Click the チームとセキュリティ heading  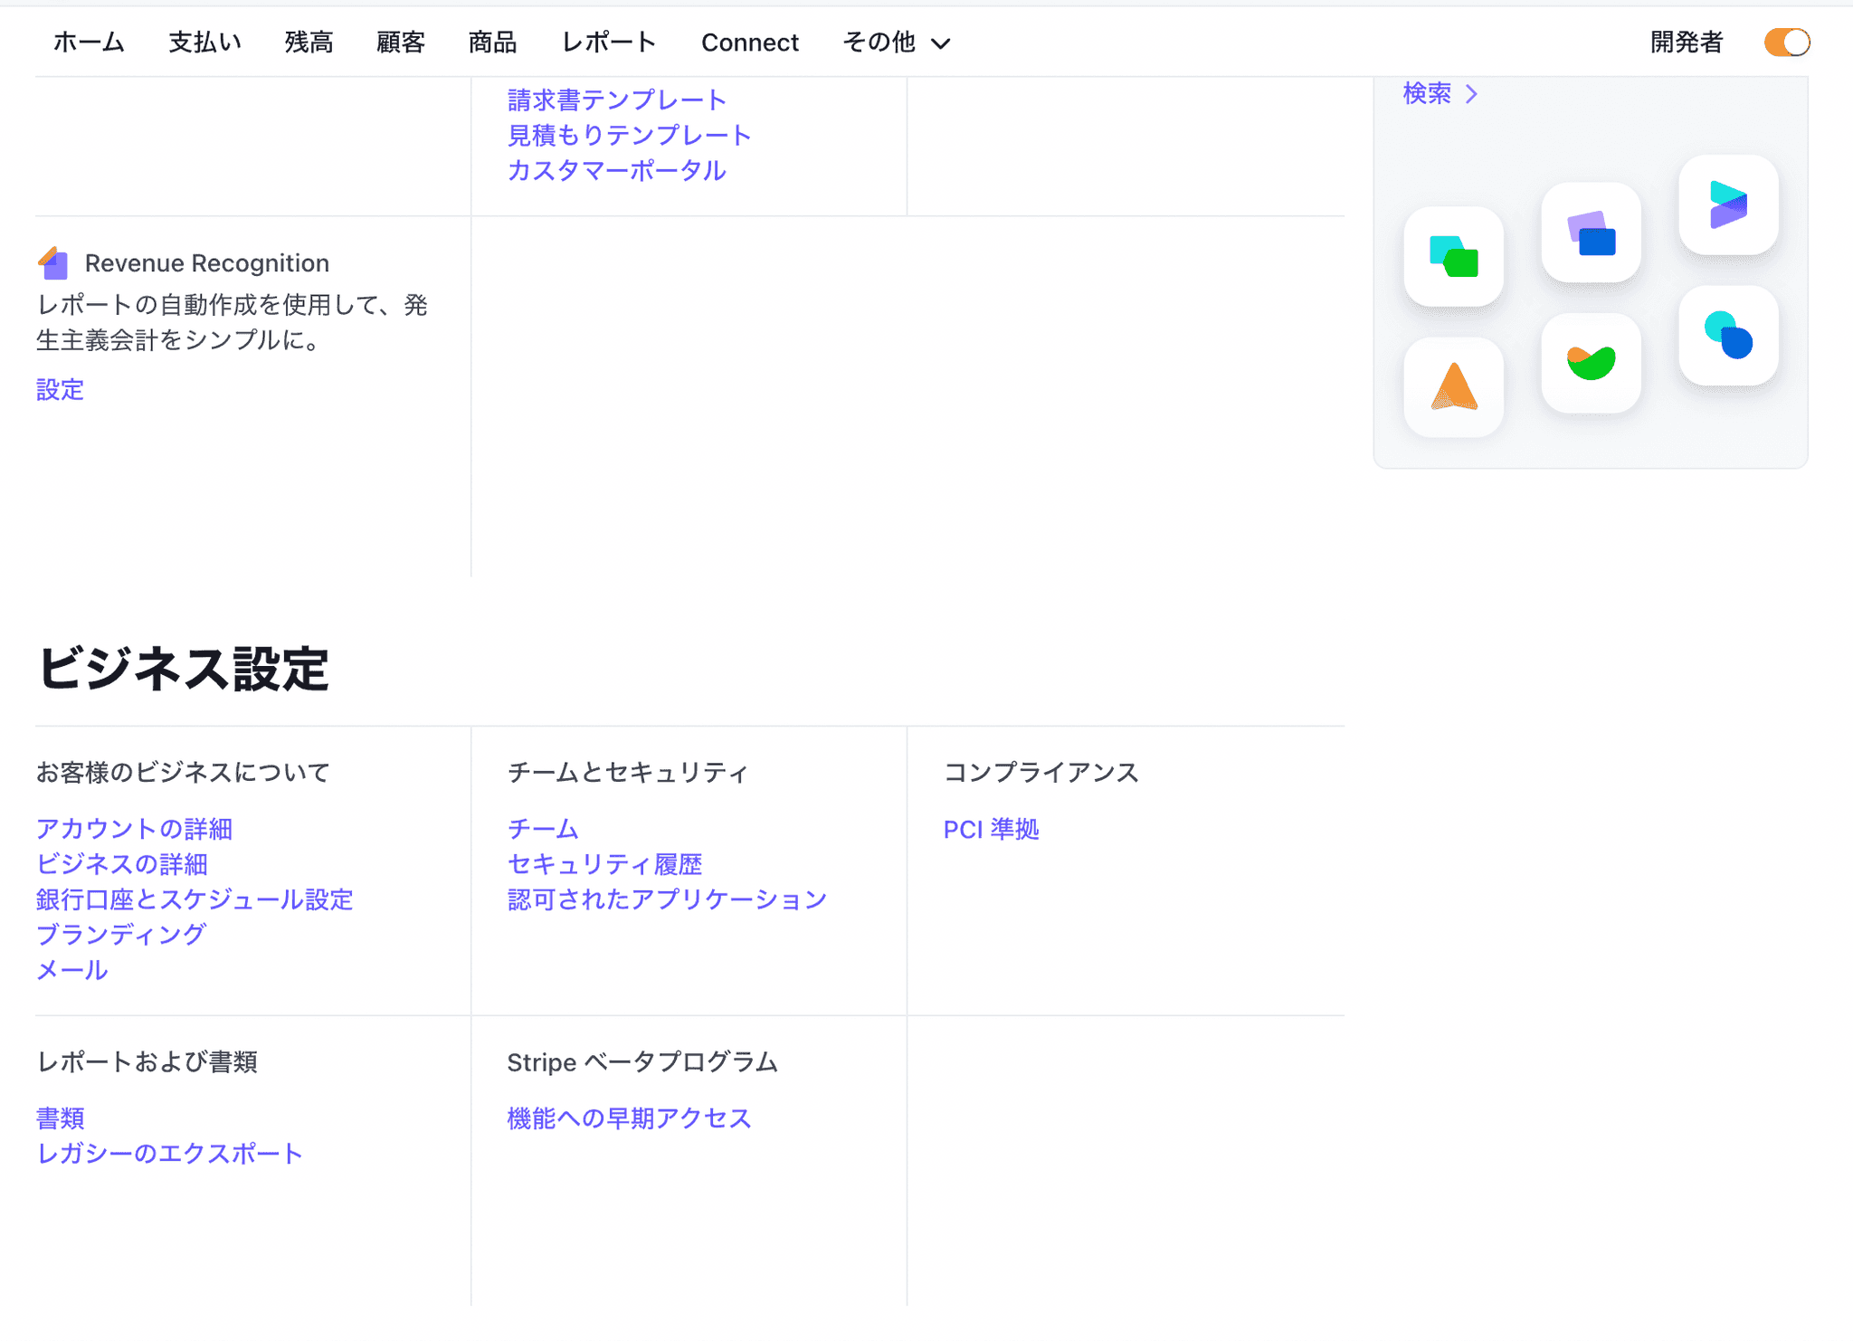coord(628,772)
